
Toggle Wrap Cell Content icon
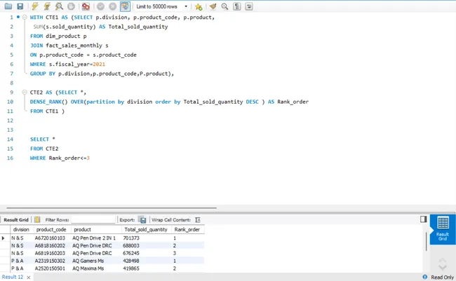coord(198,220)
